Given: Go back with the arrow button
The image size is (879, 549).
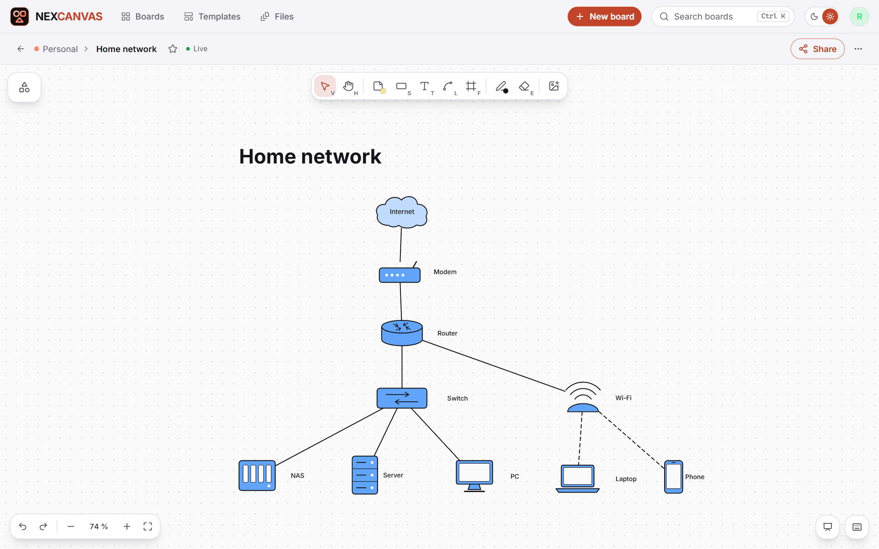Looking at the screenshot, I should coord(20,49).
